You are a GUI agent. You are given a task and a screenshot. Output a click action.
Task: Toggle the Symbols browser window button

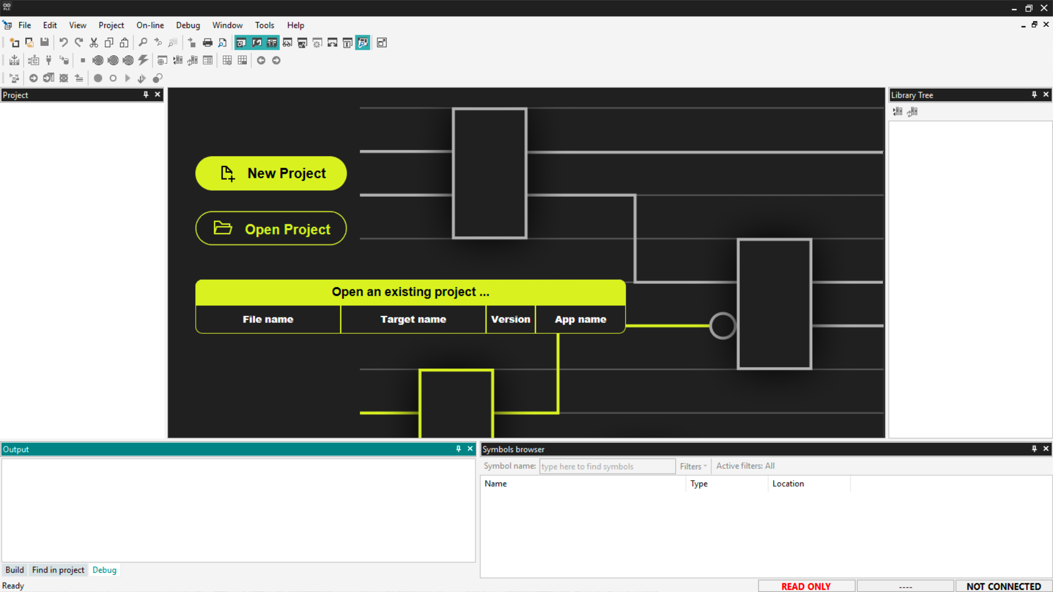click(x=363, y=43)
